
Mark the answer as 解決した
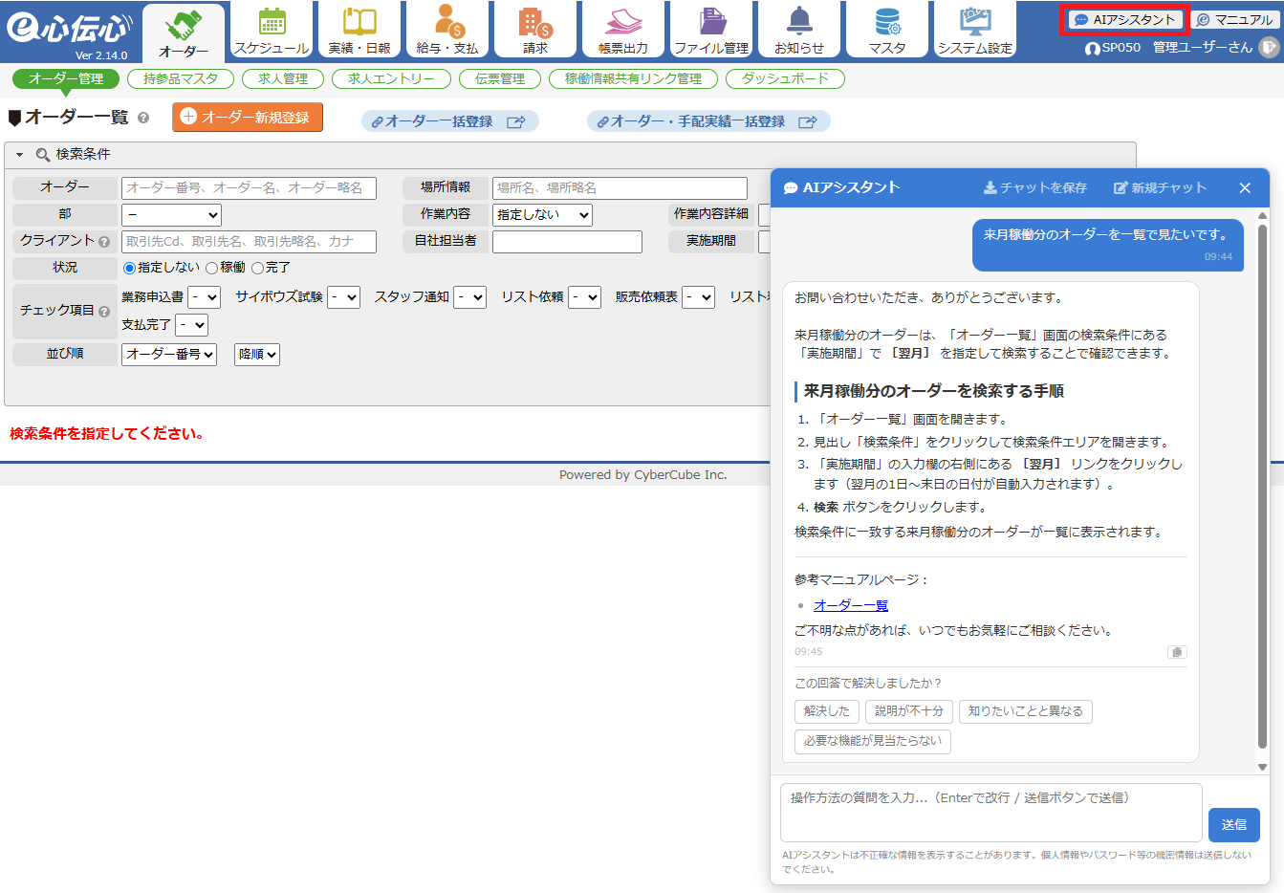[x=827, y=711]
